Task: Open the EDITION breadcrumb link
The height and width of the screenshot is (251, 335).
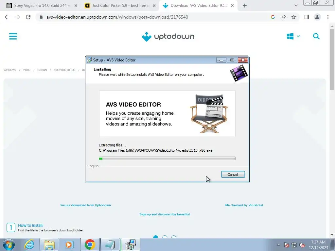Action: (42, 70)
